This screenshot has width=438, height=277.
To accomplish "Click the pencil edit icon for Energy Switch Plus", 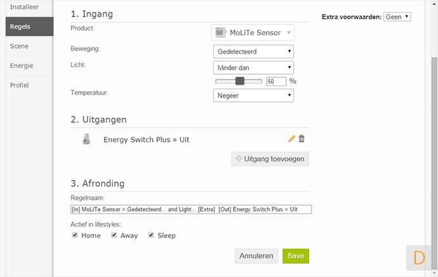I will click(291, 138).
